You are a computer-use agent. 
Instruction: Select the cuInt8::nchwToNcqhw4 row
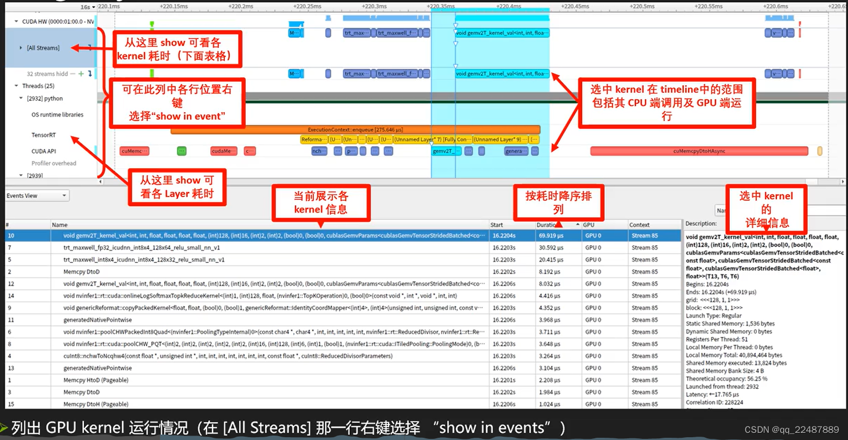343,356
